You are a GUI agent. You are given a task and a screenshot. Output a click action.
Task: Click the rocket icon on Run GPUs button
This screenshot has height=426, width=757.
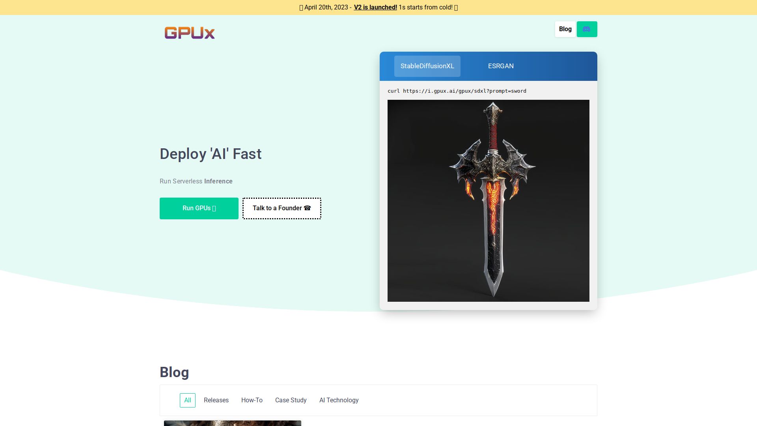pos(213,208)
